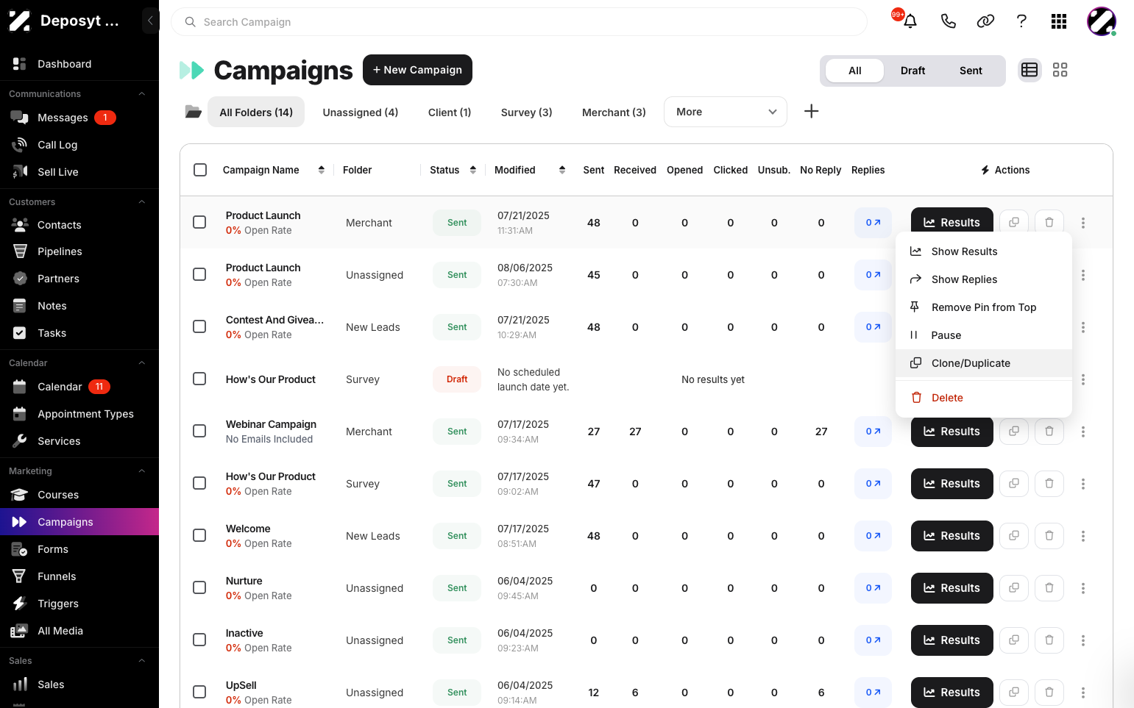
Task: Check the Draft How's Our Product checkbox
Action: pos(199,379)
